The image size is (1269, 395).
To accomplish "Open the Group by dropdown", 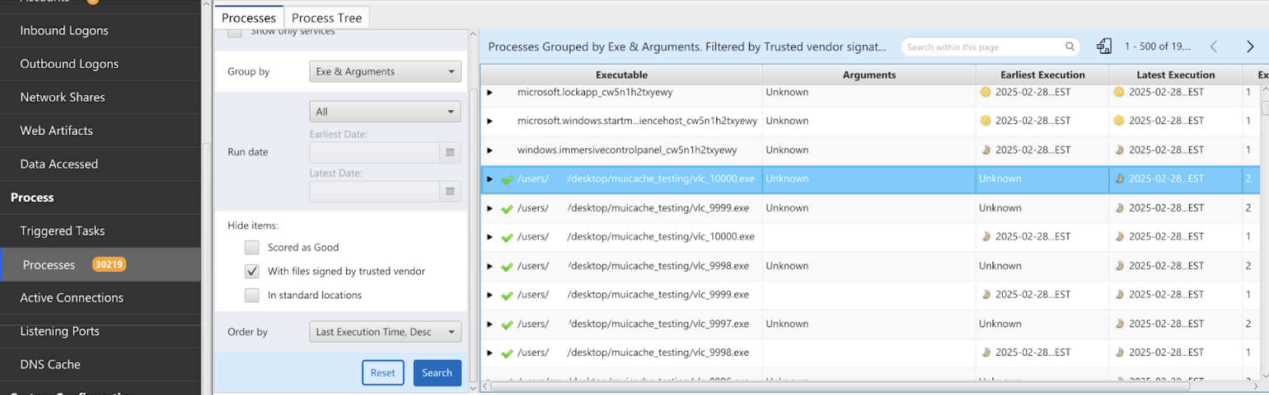I will 385,72.
